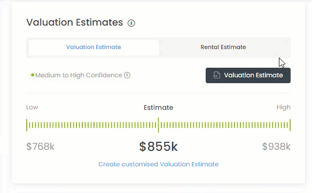
Task: Click the info icon beside Valuation Estimates heading
Action: tap(131, 23)
